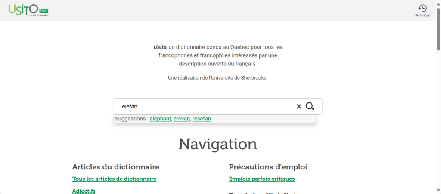This screenshot has width=441, height=194.
Task: Open the "Adjectifs" link
Action: tap(84, 191)
